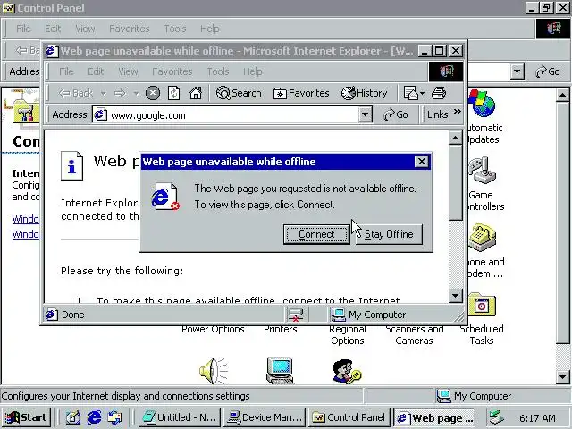Image resolution: width=572 pixels, height=429 pixels.
Task: Select the Regional Options label
Action: click(348, 335)
